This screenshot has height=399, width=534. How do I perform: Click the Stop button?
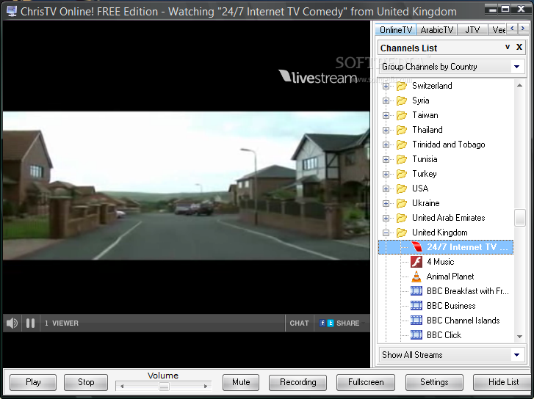click(86, 382)
